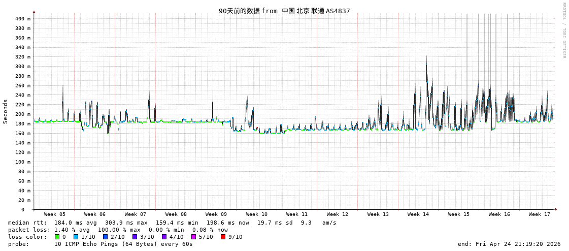
Task: Select the blue 2/10 loss swatch
Action: click(x=105, y=237)
